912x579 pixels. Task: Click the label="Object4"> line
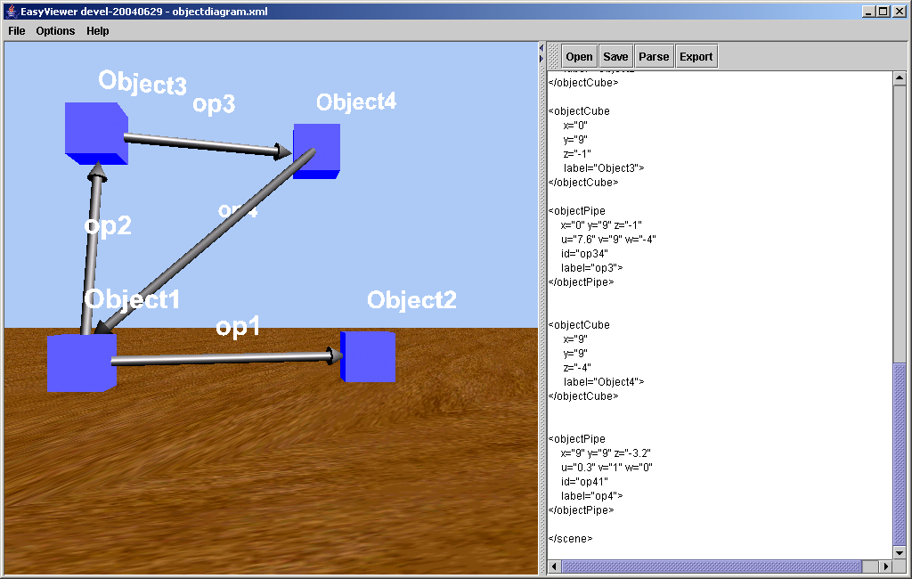[604, 382]
